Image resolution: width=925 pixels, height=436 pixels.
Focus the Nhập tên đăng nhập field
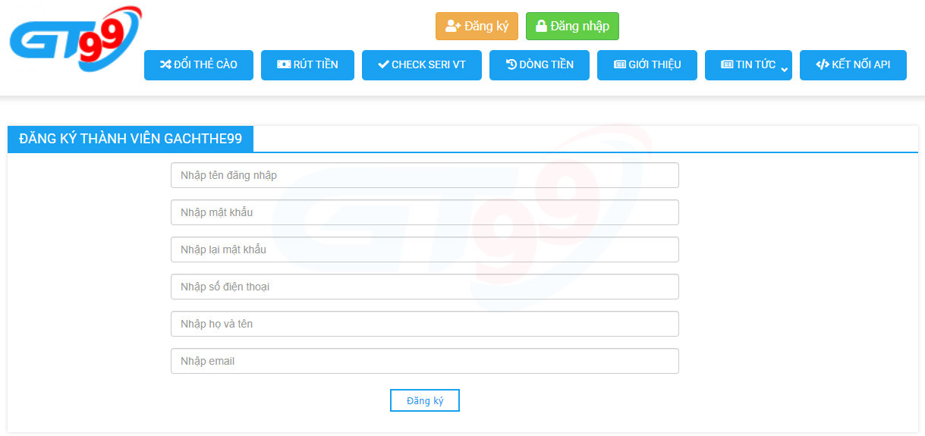425,175
